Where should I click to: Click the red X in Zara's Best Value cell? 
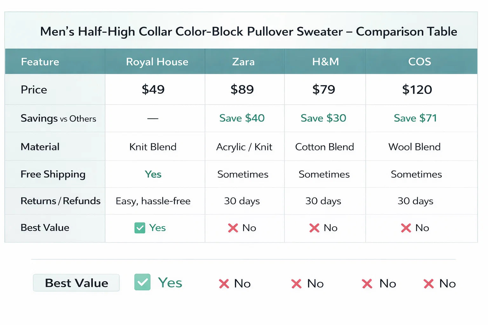click(233, 228)
